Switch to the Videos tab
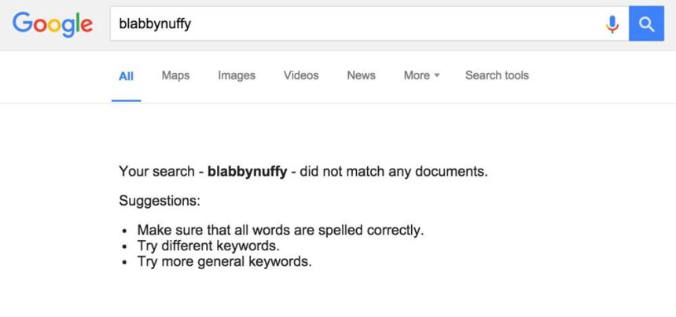 click(301, 75)
